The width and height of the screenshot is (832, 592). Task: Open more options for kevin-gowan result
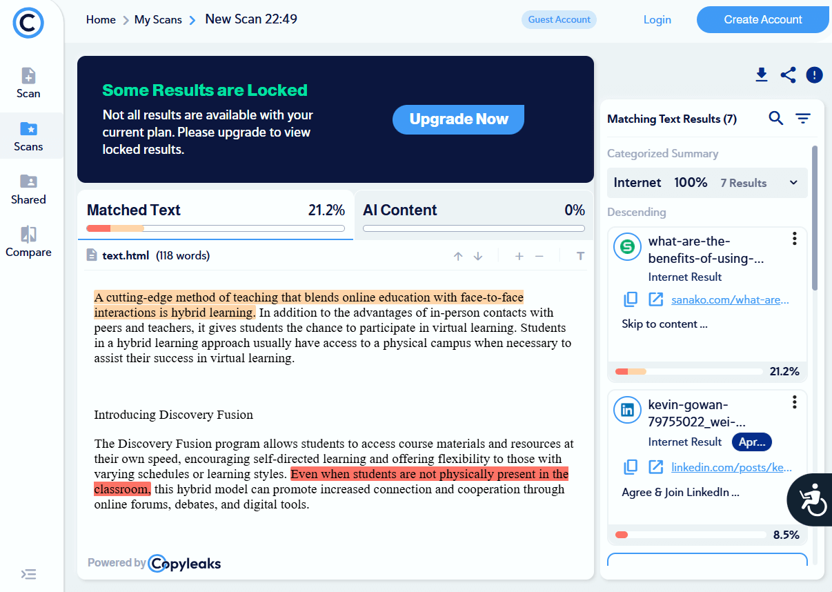point(795,402)
